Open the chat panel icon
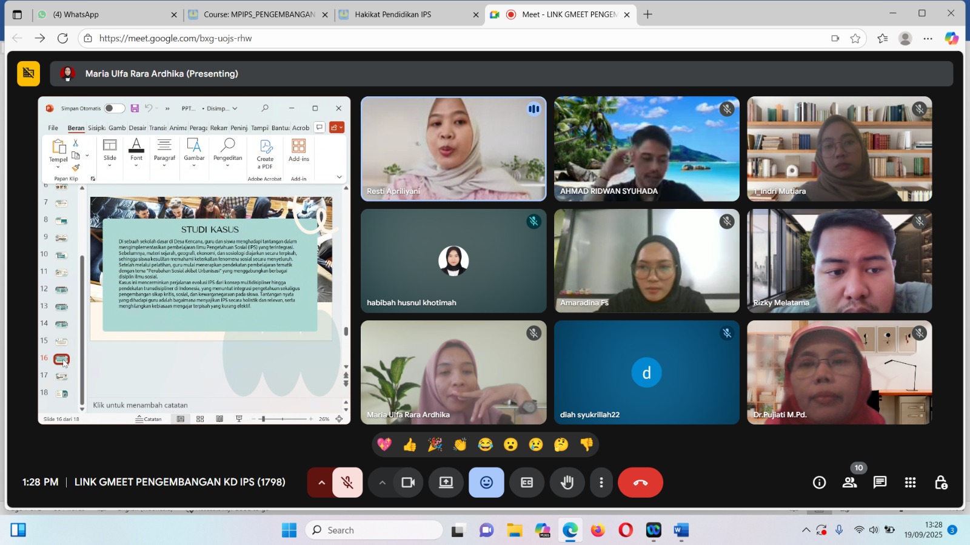This screenshot has width=970, height=545. coord(880,483)
